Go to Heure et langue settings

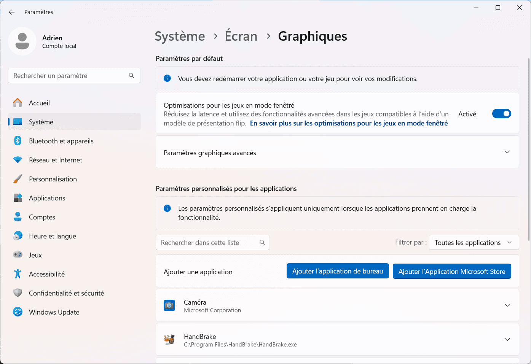point(74,236)
